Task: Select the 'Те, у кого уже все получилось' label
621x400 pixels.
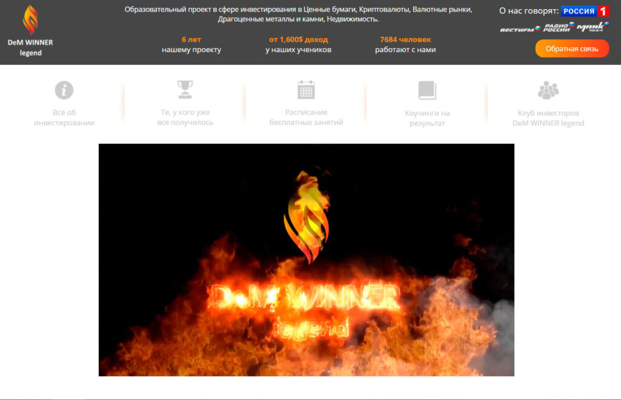Action: click(x=185, y=118)
